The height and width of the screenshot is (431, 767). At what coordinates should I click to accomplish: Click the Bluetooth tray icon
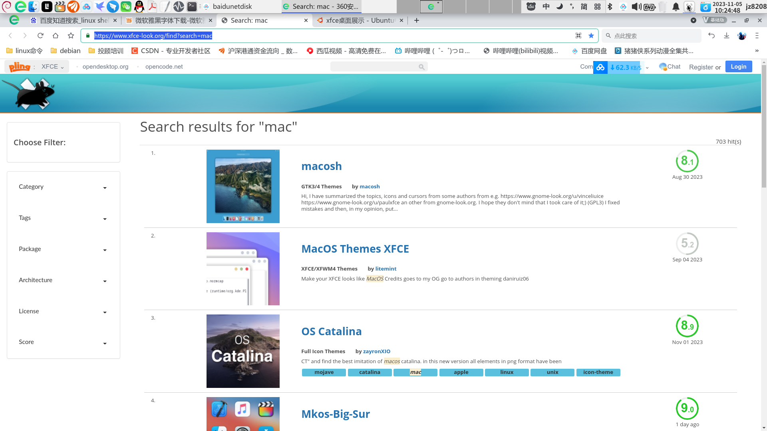coord(610,6)
